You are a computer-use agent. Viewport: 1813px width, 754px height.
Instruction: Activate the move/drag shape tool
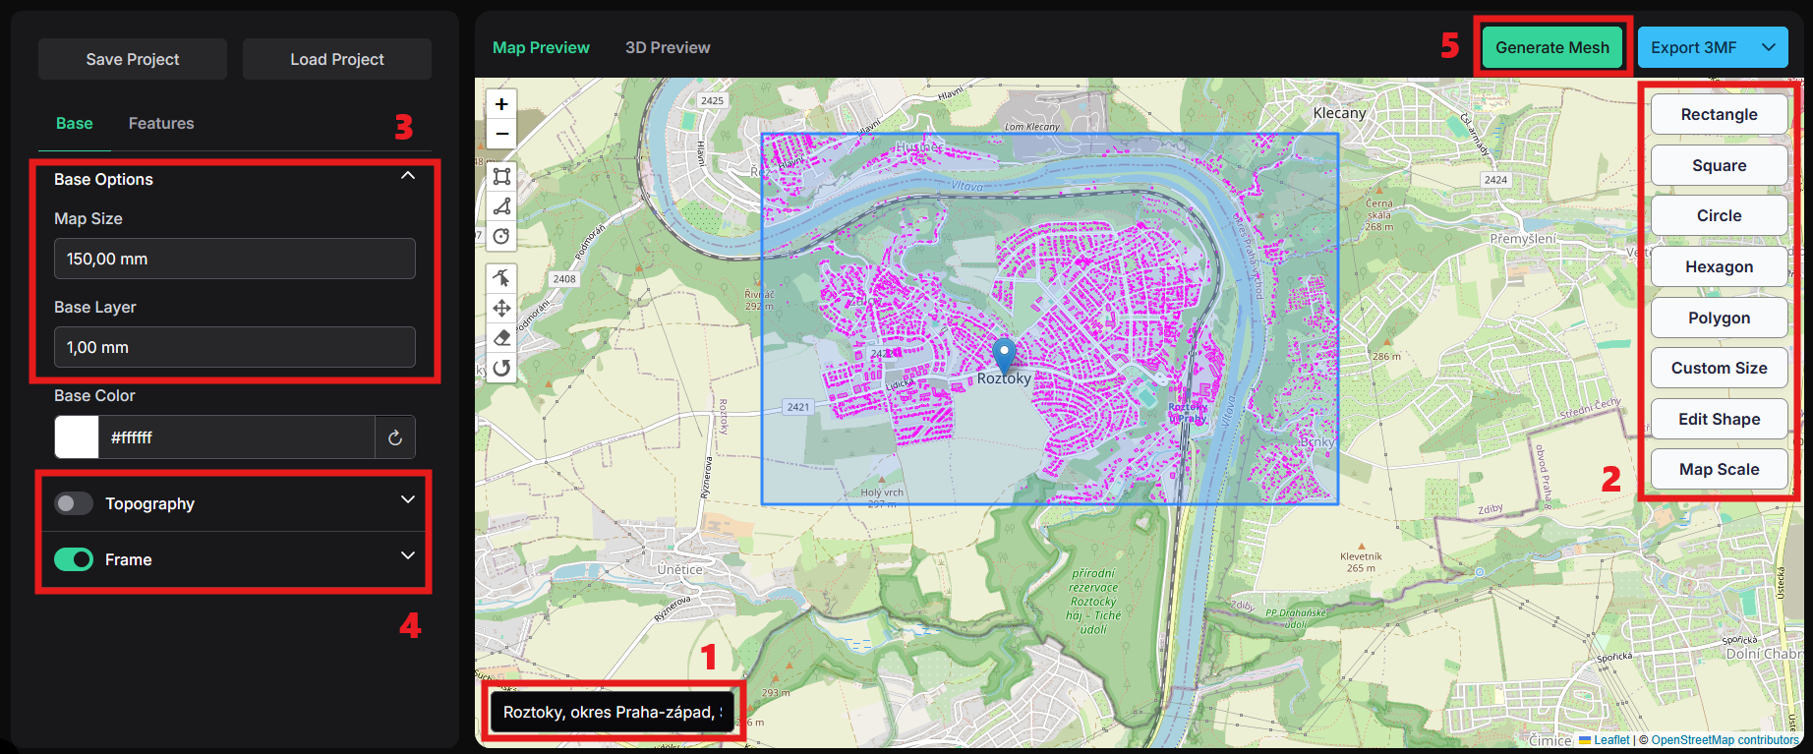click(501, 308)
